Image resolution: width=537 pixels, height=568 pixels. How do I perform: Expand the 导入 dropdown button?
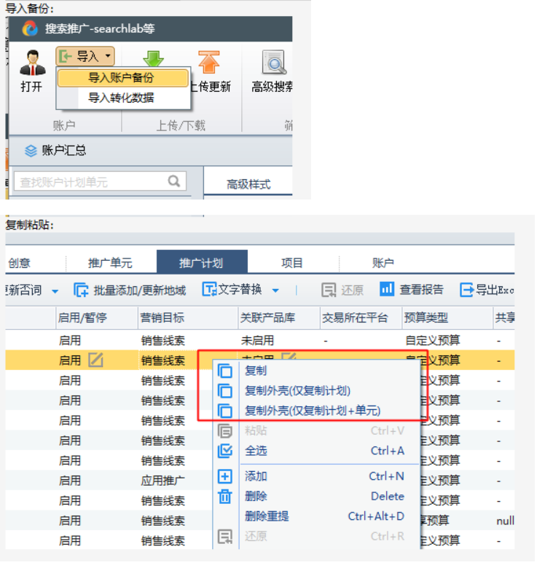pos(108,56)
